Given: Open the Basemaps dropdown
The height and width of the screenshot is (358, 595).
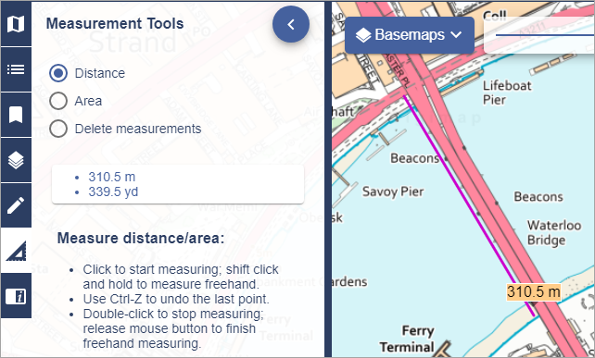Looking at the screenshot, I should tap(410, 35).
